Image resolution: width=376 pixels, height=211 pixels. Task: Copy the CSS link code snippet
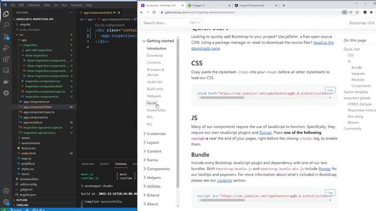tap(330, 90)
